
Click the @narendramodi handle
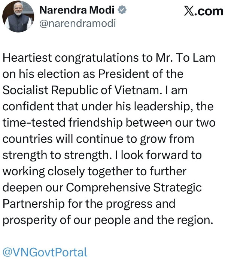77,24
